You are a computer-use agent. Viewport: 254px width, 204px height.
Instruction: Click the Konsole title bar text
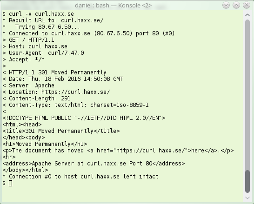(x=113, y=5)
